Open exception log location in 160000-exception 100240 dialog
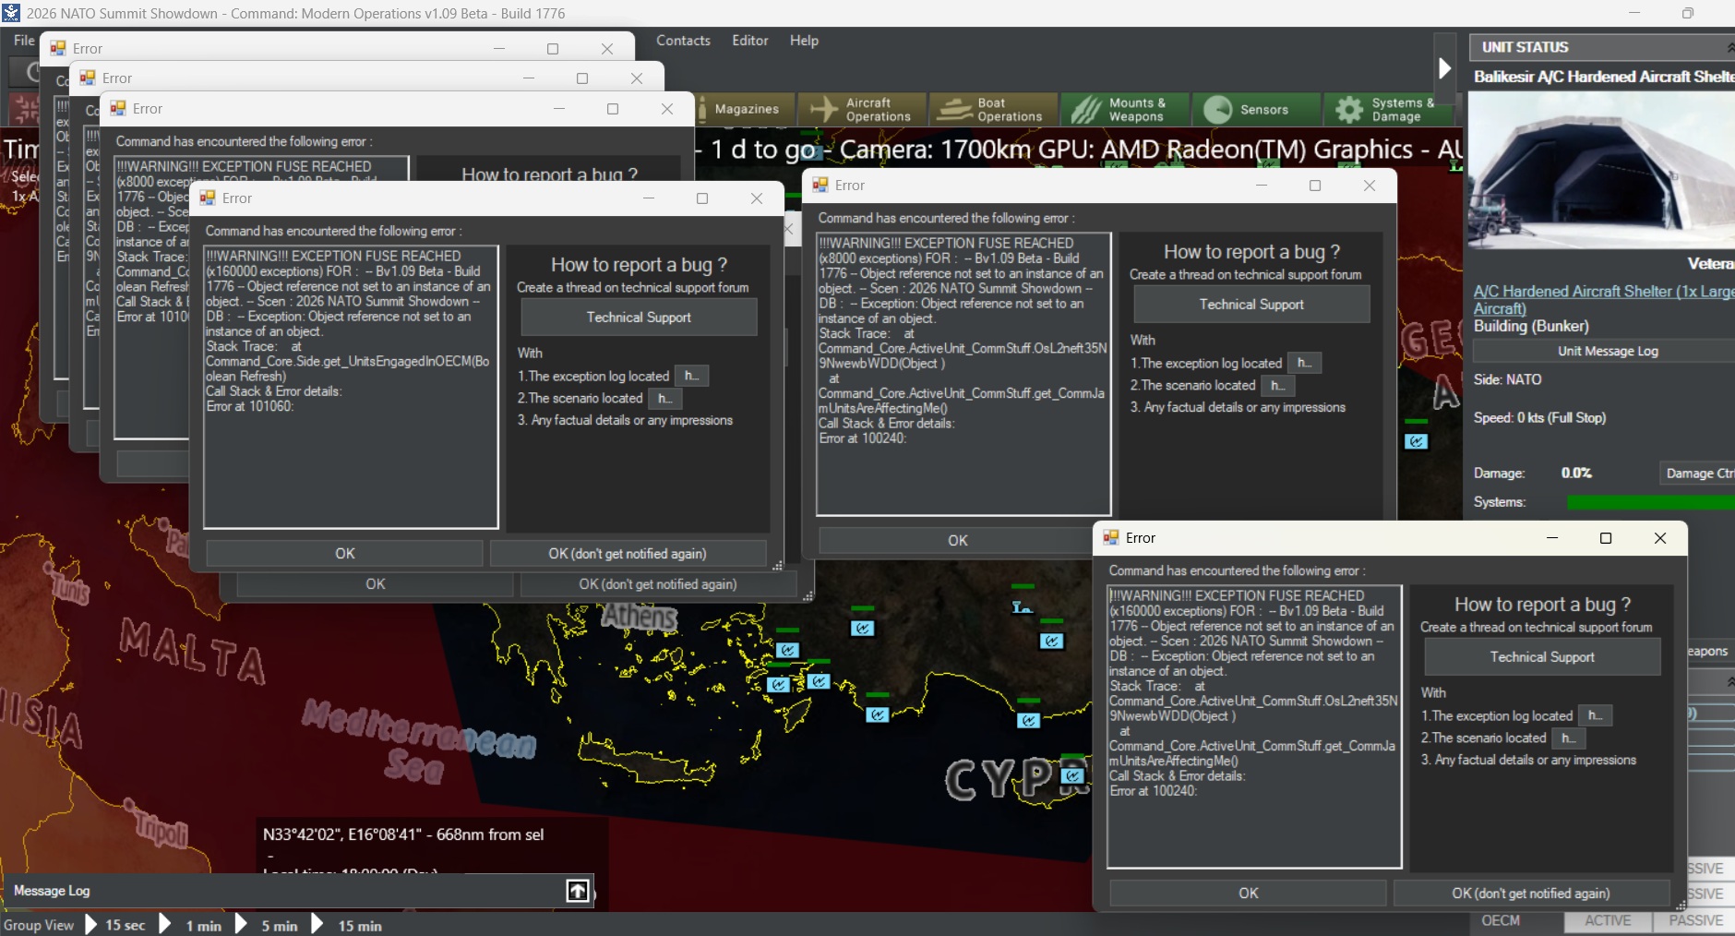Image resolution: width=1735 pixels, height=936 pixels. (1595, 715)
